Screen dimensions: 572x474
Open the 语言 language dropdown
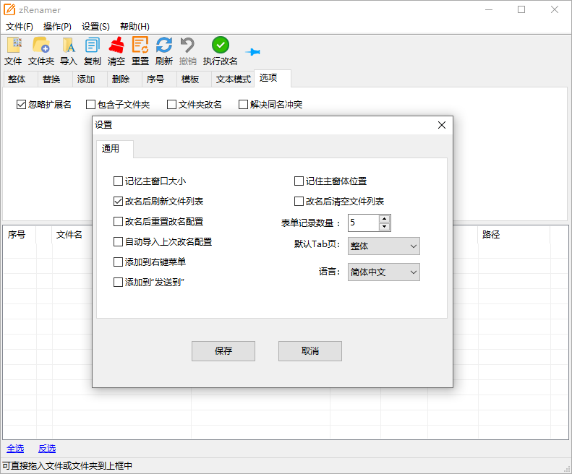click(x=384, y=272)
